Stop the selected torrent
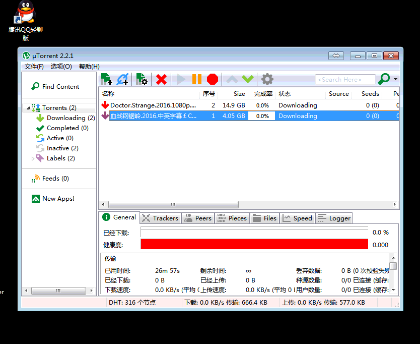 tap(213, 79)
